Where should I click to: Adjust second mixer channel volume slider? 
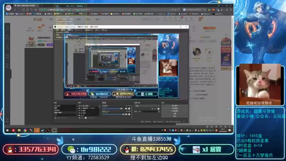pyautogui.click(x=113, y=114)
